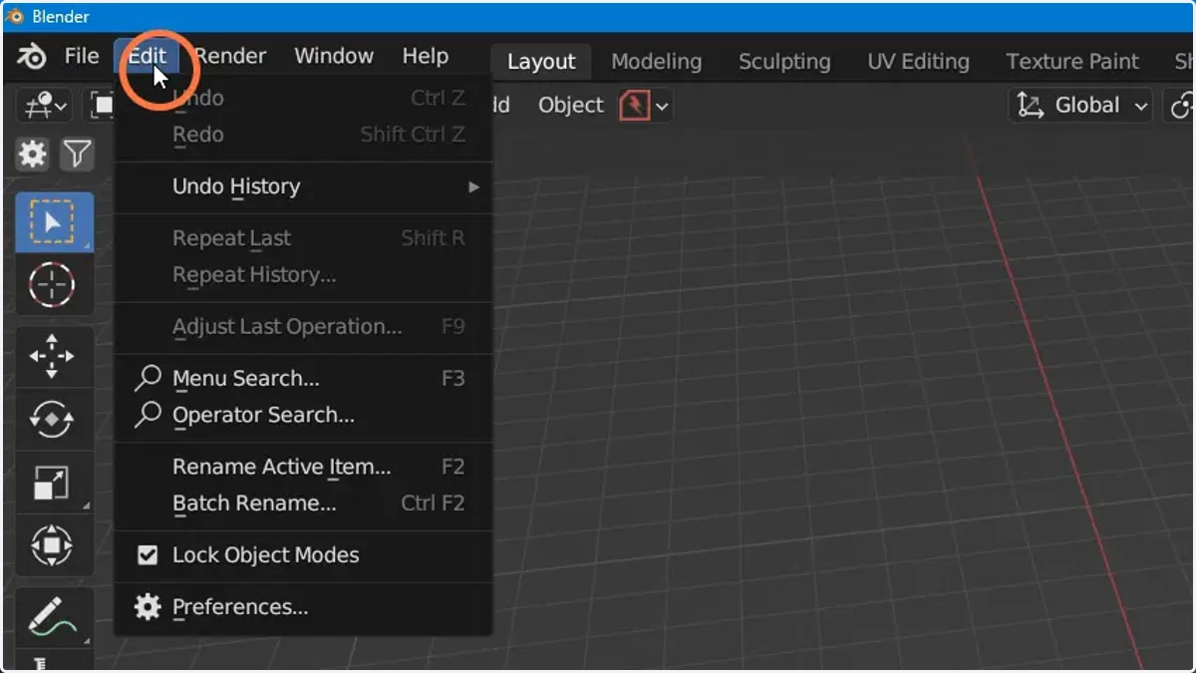Open the Help menu
1196x673 pixels.
[x=426, y=56]
